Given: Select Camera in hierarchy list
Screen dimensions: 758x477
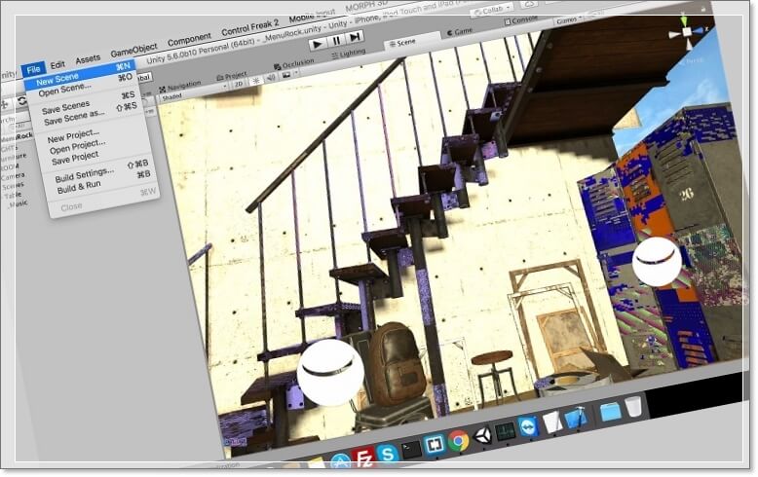Looking at the screenshot, I should point(13,177).
